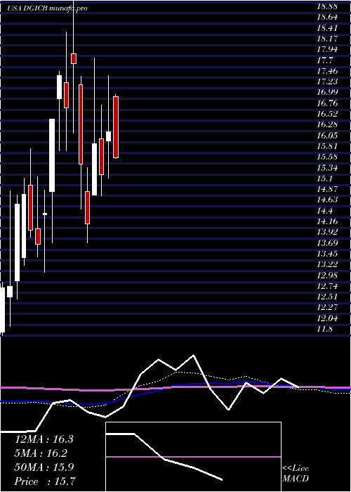351x492 pixels.
Task: Select the doji candle near 14.4
Action: (x=45, y=214)
